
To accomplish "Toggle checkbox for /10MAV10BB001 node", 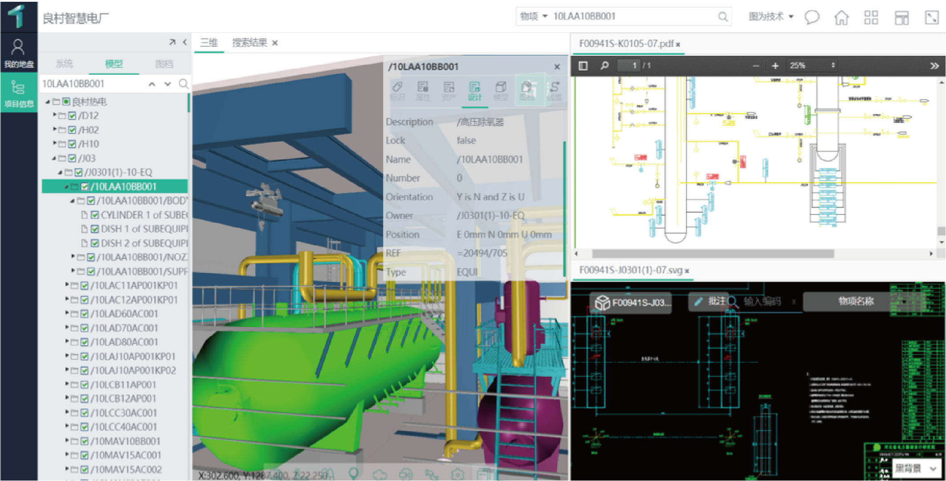I will coord(85,441).
